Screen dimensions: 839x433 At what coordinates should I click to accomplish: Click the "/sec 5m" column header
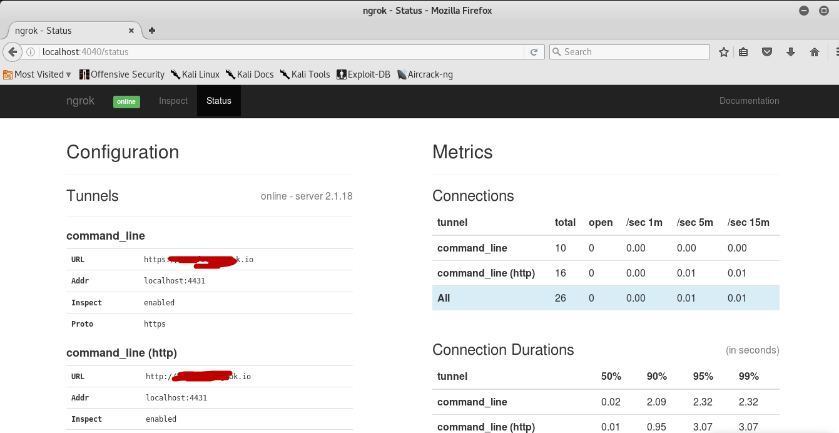tap(695, 223)
